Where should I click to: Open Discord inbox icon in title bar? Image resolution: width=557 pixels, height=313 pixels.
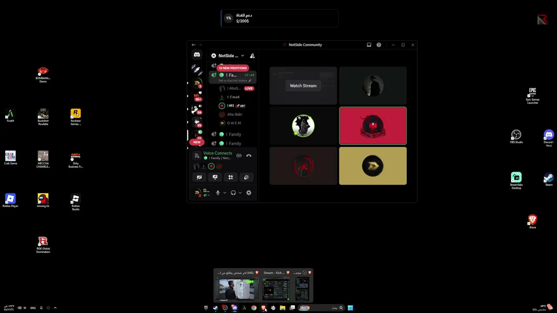click(369, 45)
